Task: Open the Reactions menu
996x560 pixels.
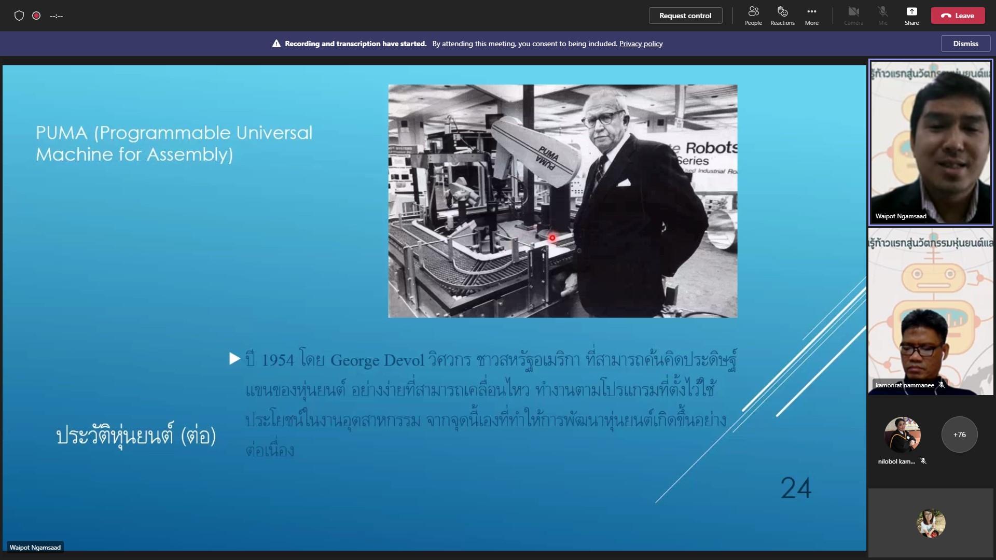Action: (782, 16)
